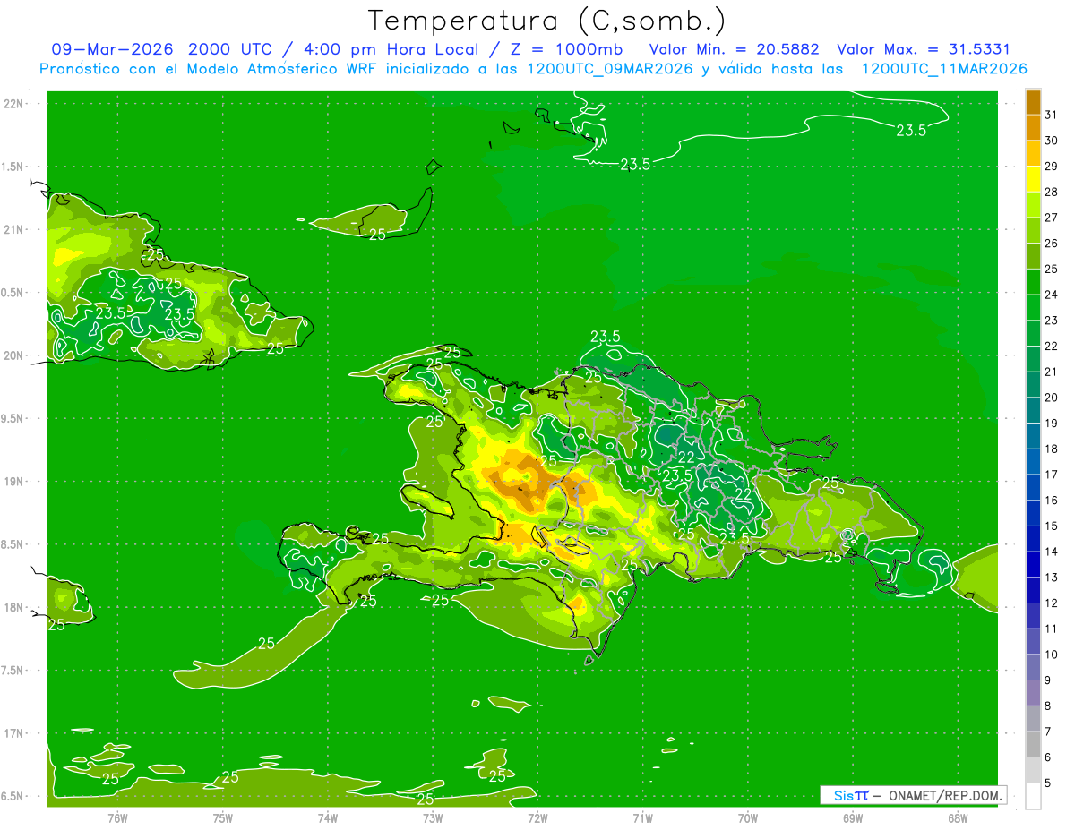Pick the yellow swatch between 28 and 29
This screenshot has width=1075, height=830.
[x=1033, y=179]
